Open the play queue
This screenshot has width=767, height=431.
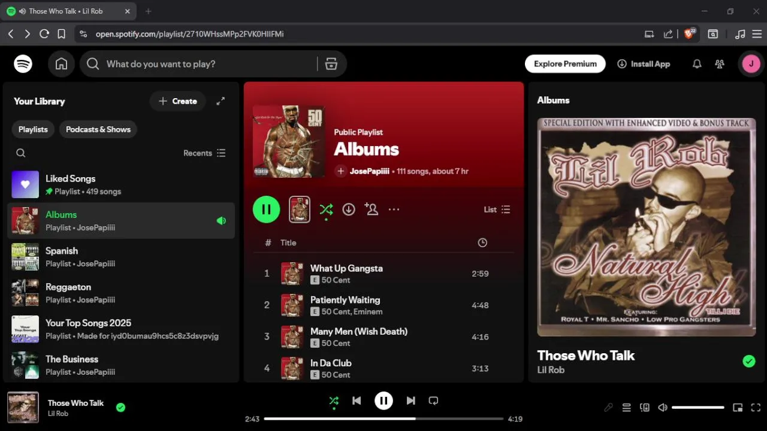[626, 408]
